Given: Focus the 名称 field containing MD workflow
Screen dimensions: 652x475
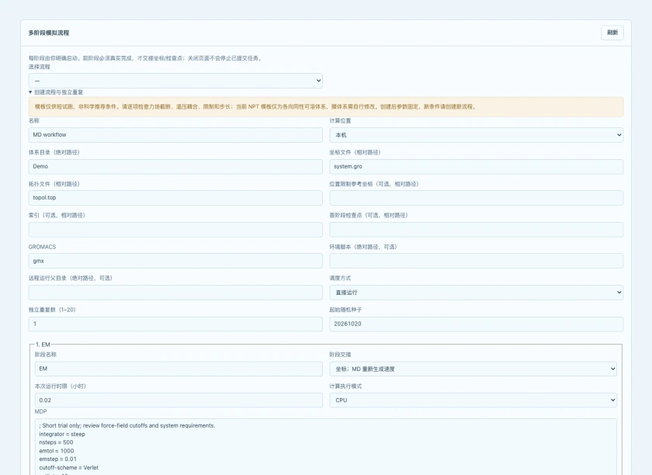Looking at the screenshot, I should click(175, 135).
